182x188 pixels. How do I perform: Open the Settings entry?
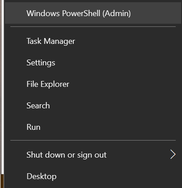pyautogui.click(x=93, y=63)
